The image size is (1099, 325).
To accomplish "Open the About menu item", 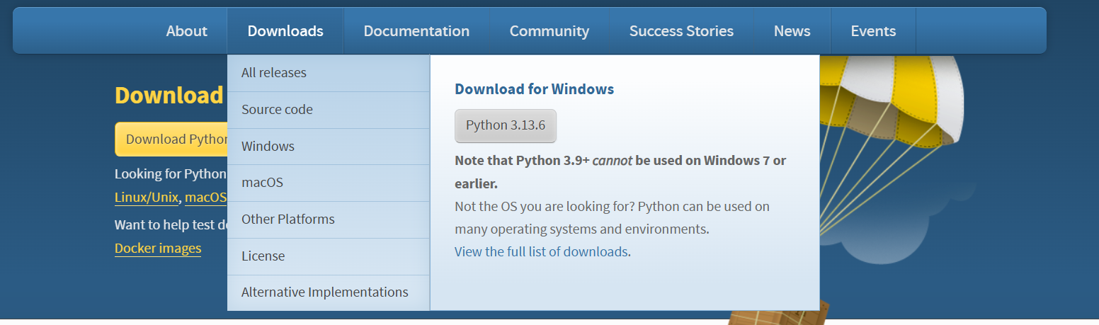I will 186,31.
